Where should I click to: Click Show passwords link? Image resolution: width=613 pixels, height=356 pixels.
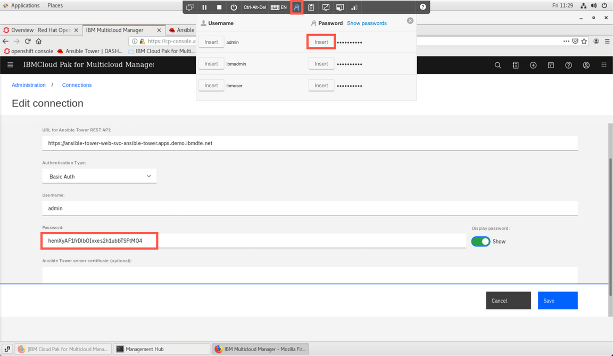point(367,23)
